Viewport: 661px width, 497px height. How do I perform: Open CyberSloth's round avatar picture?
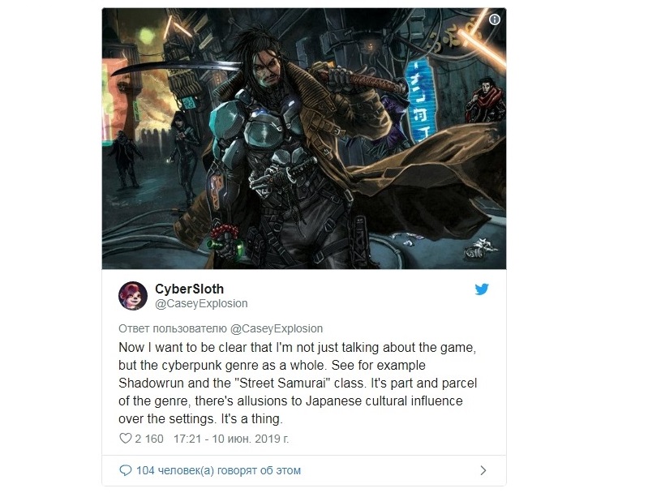133,296
